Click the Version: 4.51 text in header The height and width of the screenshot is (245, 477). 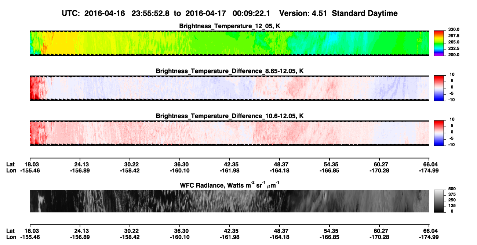click(303, 14)
